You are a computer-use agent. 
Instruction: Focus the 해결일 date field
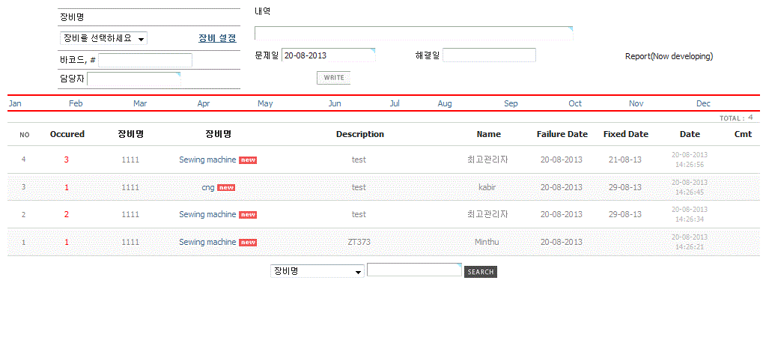[489, 55]
